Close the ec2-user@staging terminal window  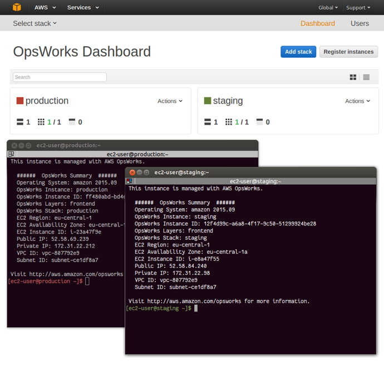tap(132, 172)
